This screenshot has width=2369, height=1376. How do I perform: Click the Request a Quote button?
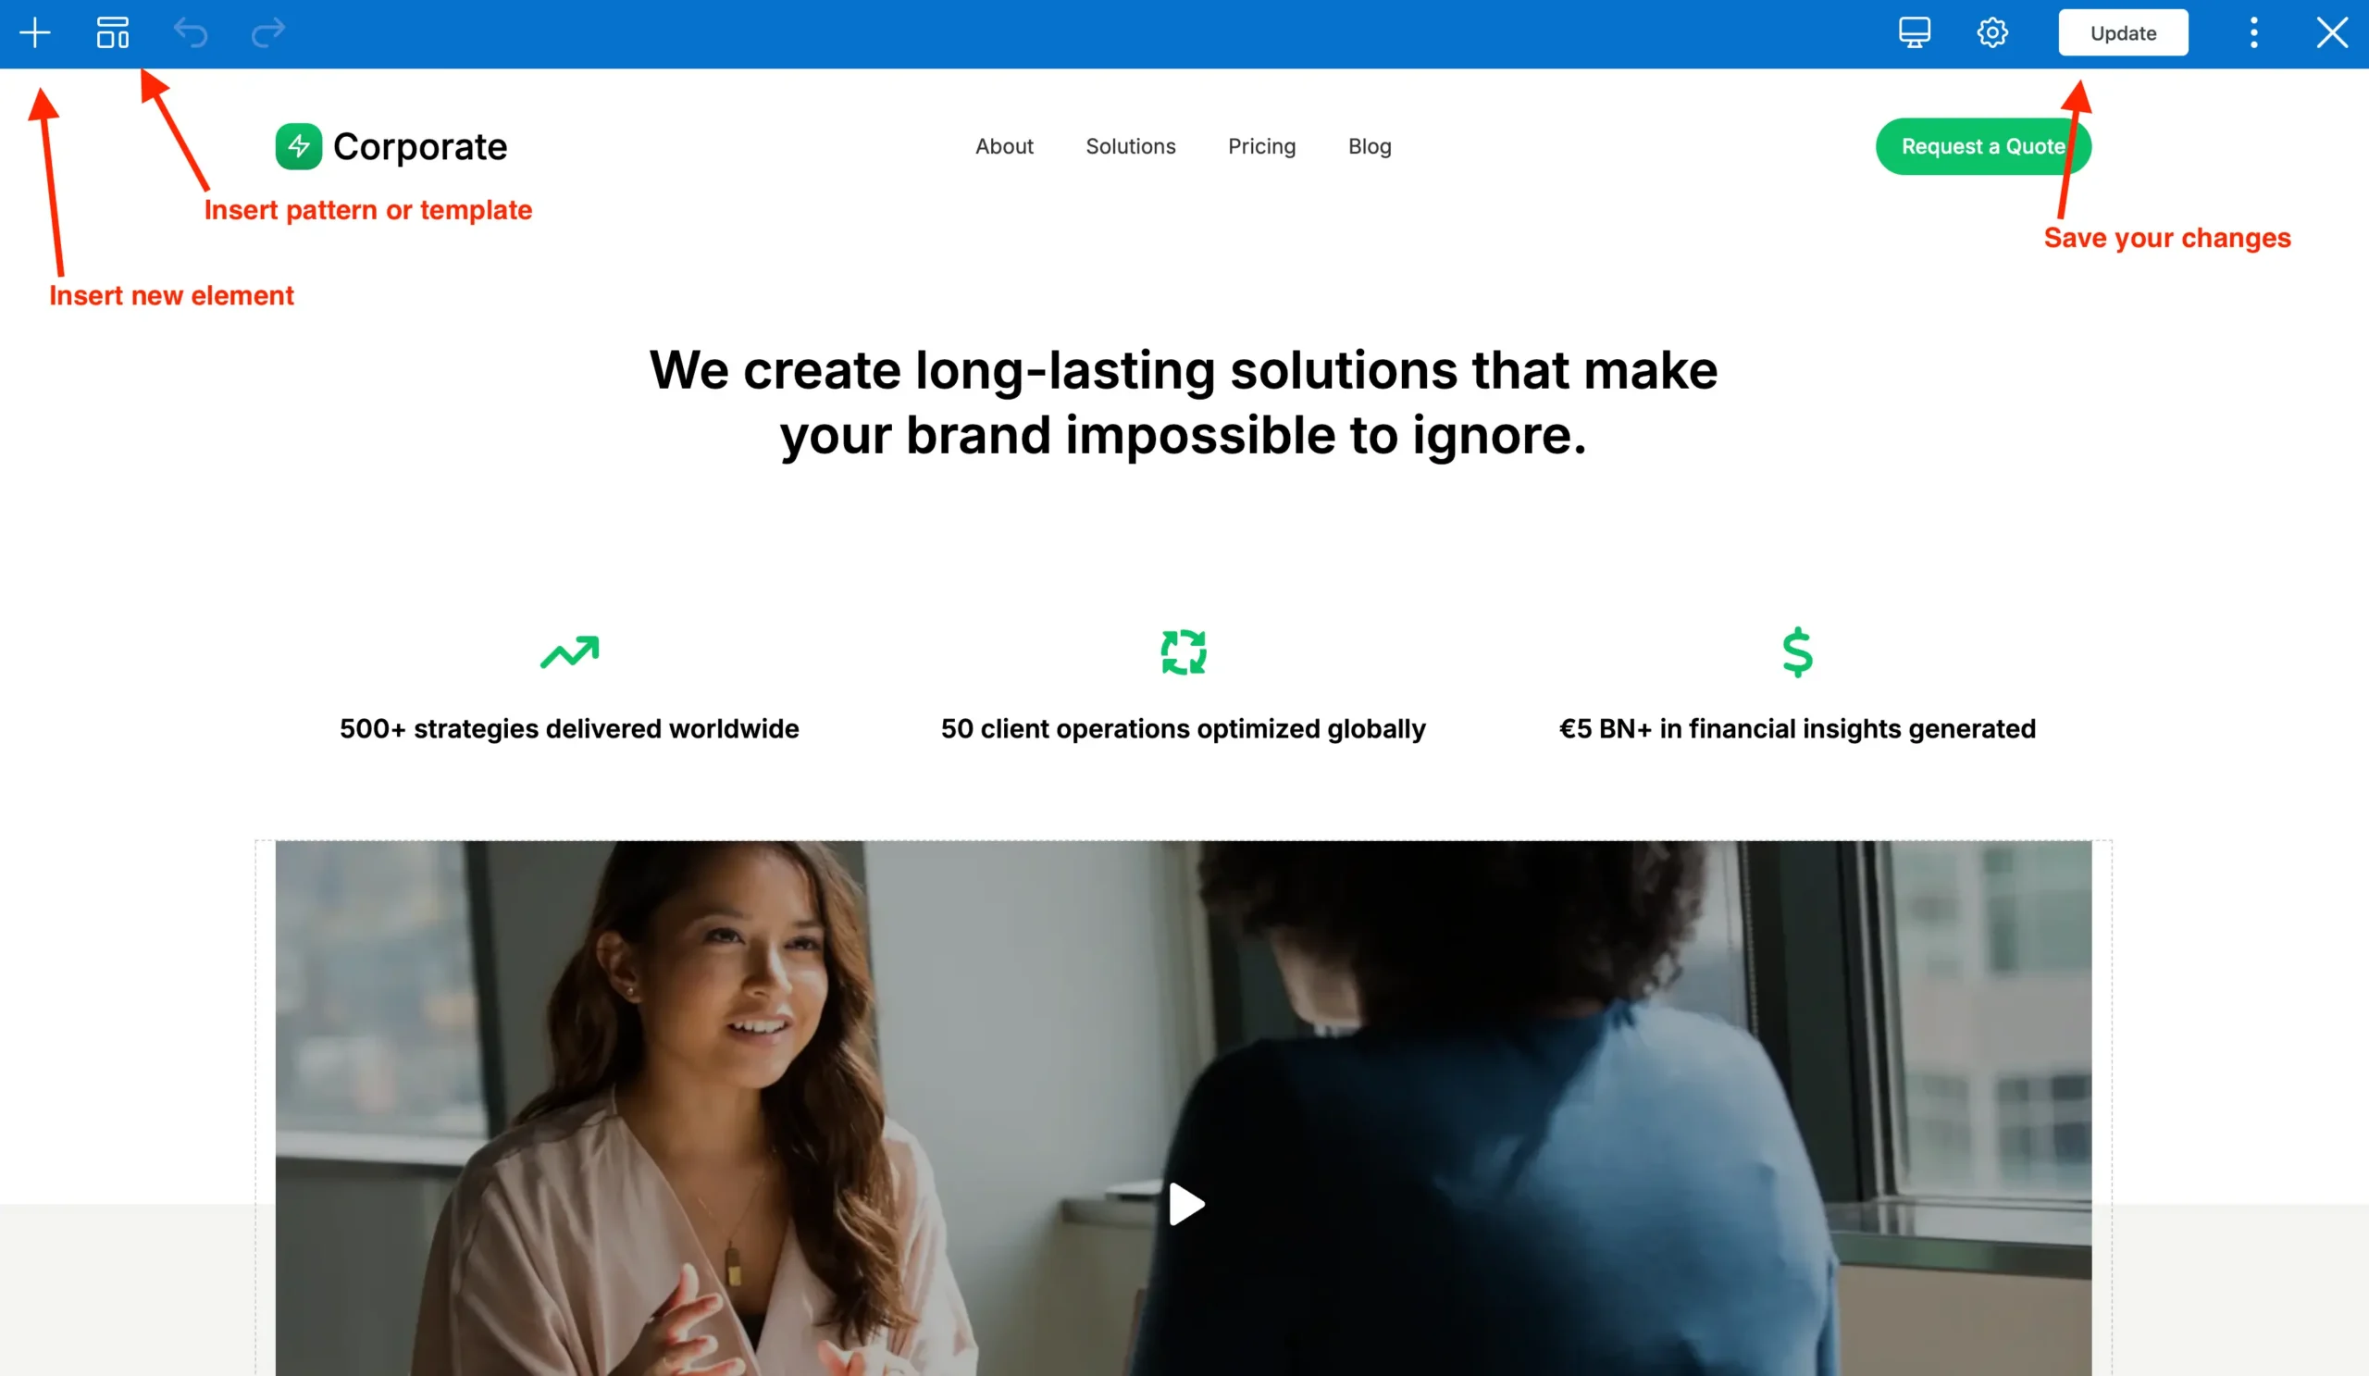(x=1982, y=146)
